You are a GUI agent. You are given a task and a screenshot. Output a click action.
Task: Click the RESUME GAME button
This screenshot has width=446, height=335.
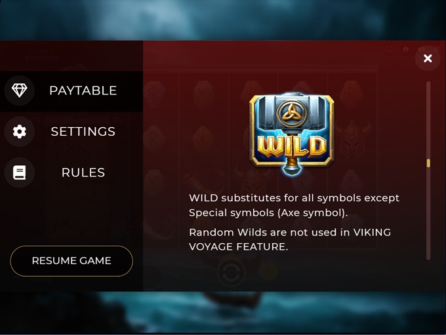tap(71, 261)
